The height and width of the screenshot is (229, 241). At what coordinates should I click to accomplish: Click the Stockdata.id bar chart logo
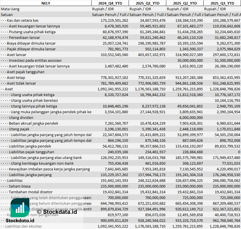click(20, 207)
